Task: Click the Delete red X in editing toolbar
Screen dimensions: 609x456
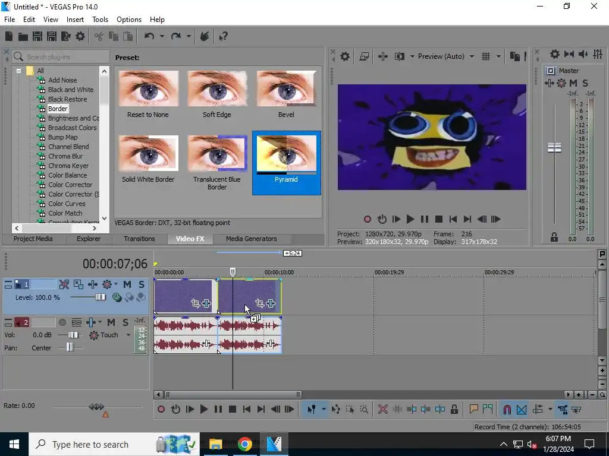Action: pyautogui.click(x=382, y=409)
